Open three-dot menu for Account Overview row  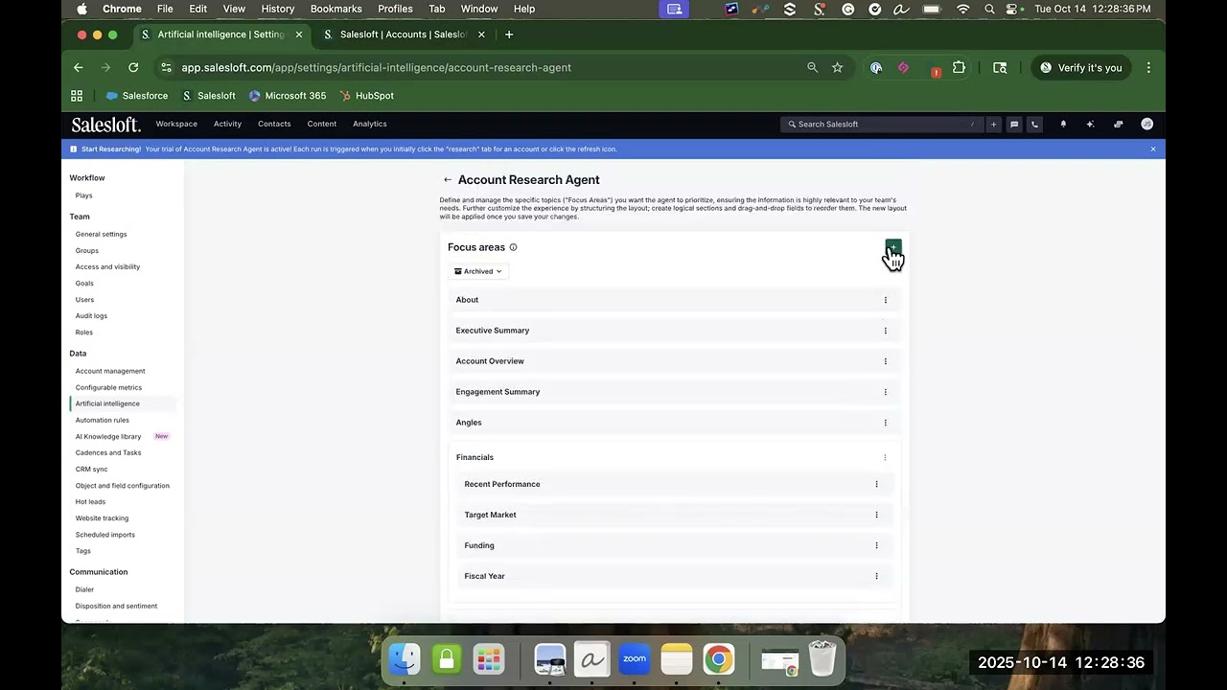[885, 361]
